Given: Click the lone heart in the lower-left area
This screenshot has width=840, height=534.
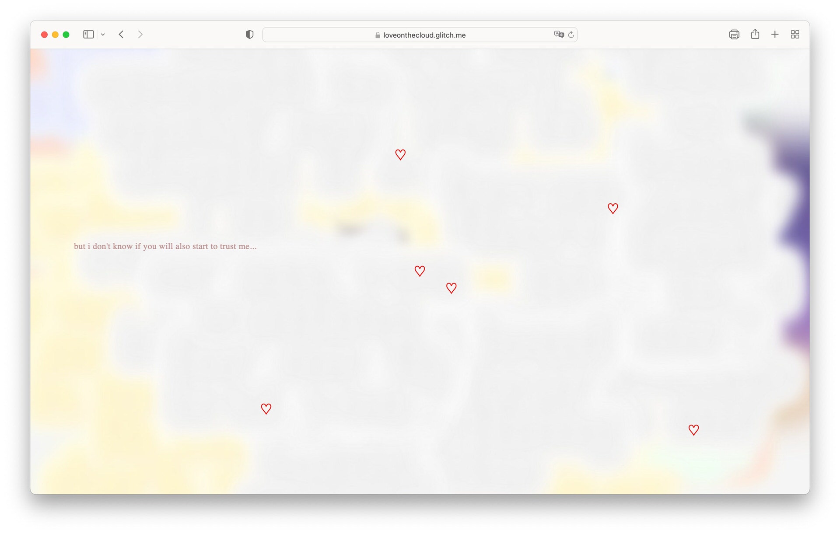Looking at the screenshot, I should 266,408.
